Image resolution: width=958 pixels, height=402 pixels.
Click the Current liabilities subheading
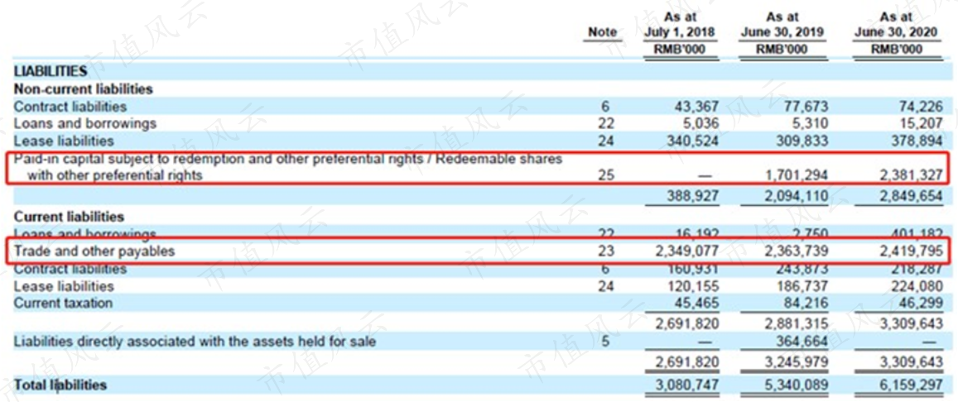69,218
